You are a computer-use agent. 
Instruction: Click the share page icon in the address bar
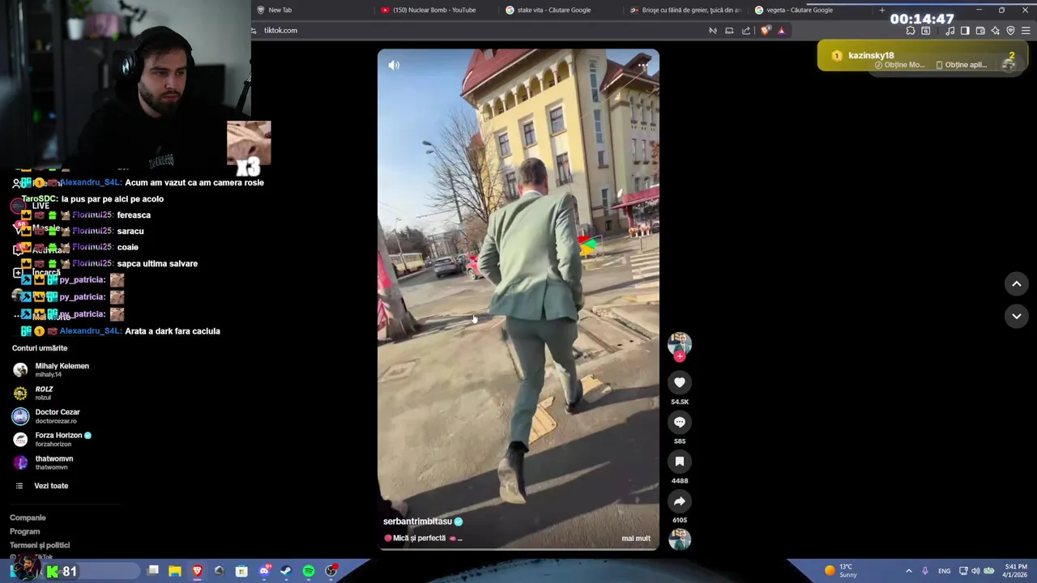pyautogui.click(x=746, y=31)
